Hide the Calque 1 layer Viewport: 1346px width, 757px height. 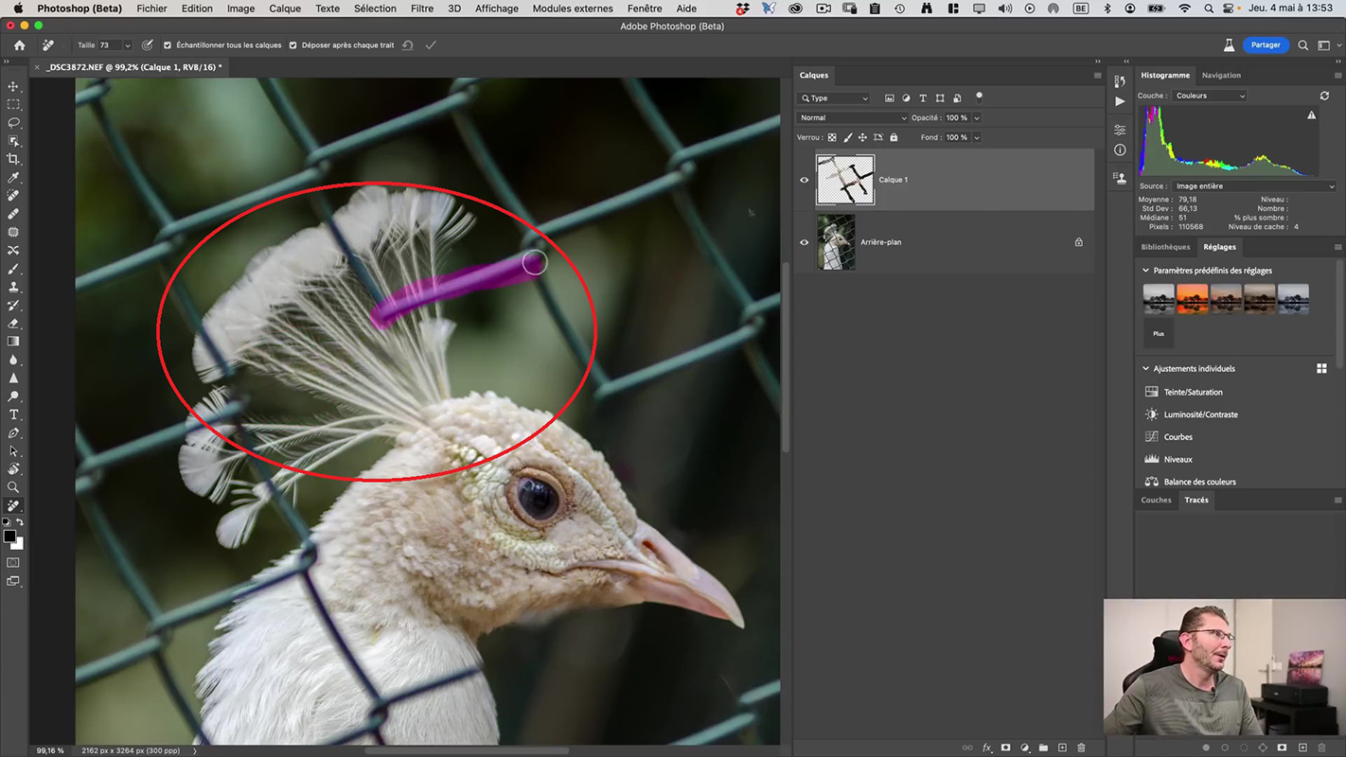(805, 180)
